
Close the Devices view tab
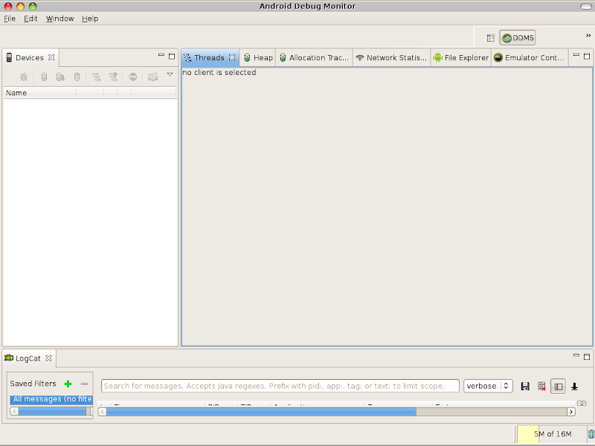point(51,57)
